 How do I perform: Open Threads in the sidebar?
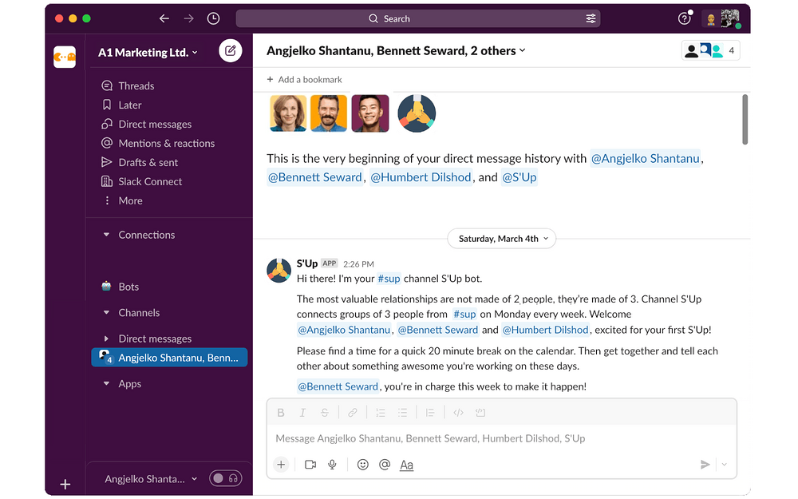pos(136,86)
